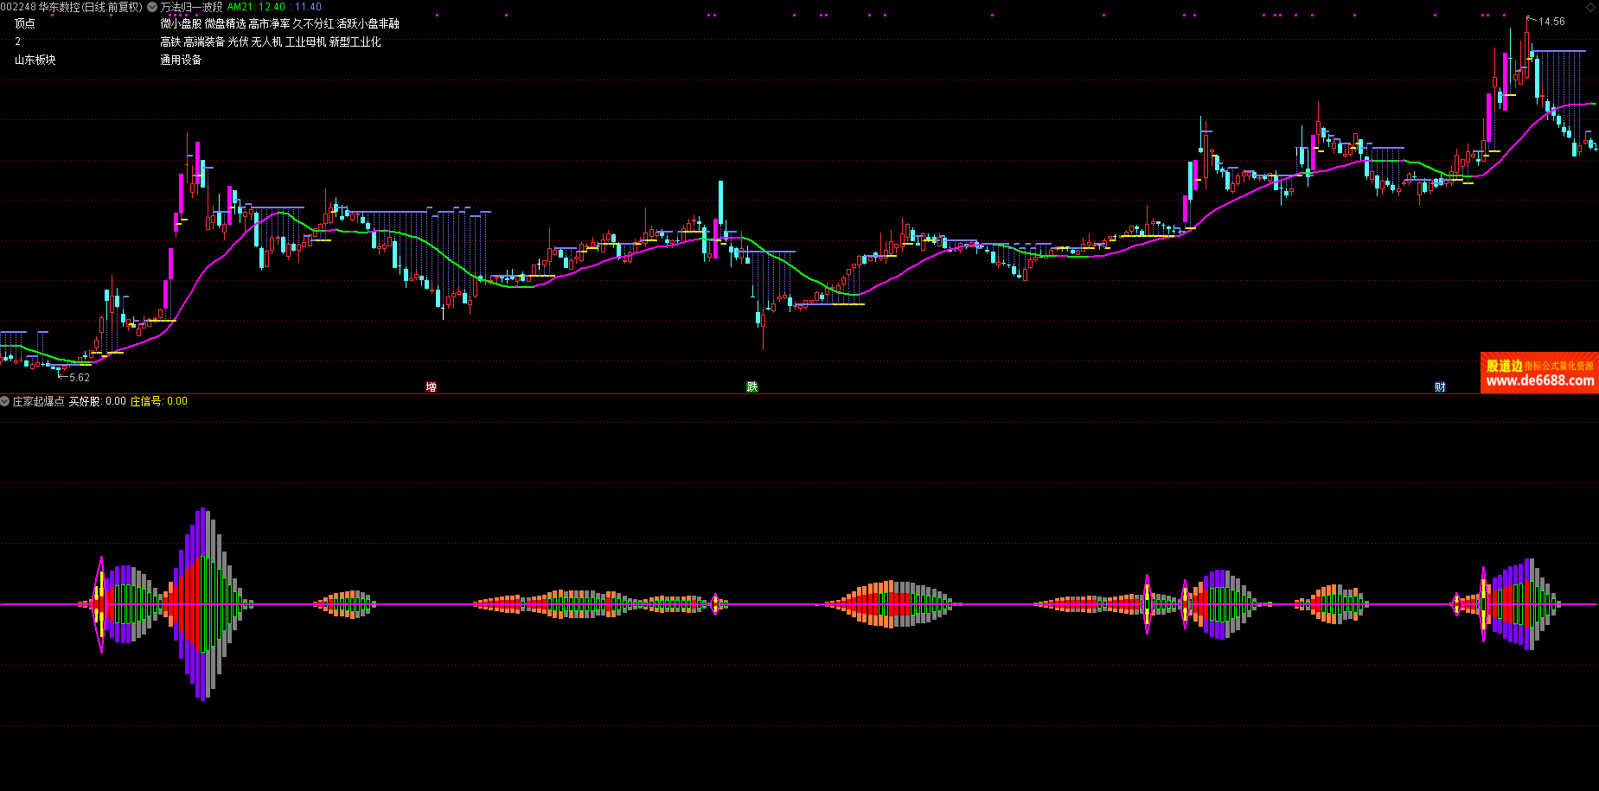The height and width of the screenshot is (791, 1599).
Task: Open the 股道边 watermark logo
Action: coord(1504,366)
